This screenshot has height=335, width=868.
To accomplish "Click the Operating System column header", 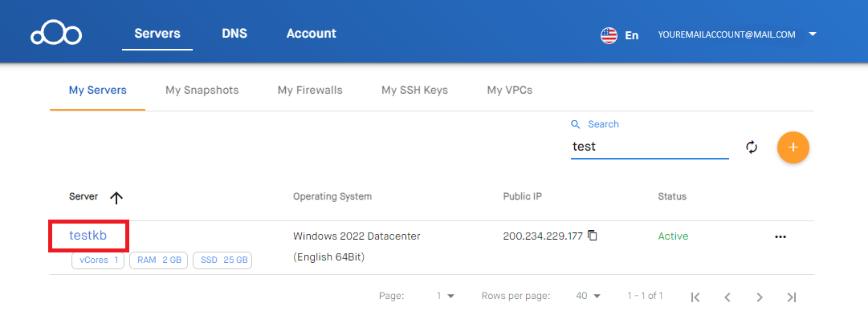I will click(332, 197).
